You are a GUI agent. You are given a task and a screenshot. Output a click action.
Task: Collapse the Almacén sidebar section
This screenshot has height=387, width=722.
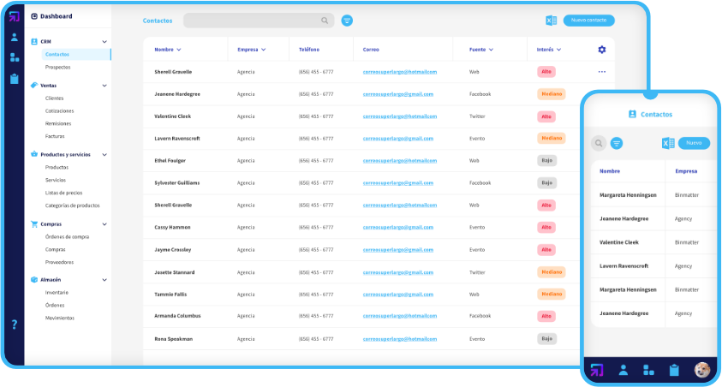104,280
